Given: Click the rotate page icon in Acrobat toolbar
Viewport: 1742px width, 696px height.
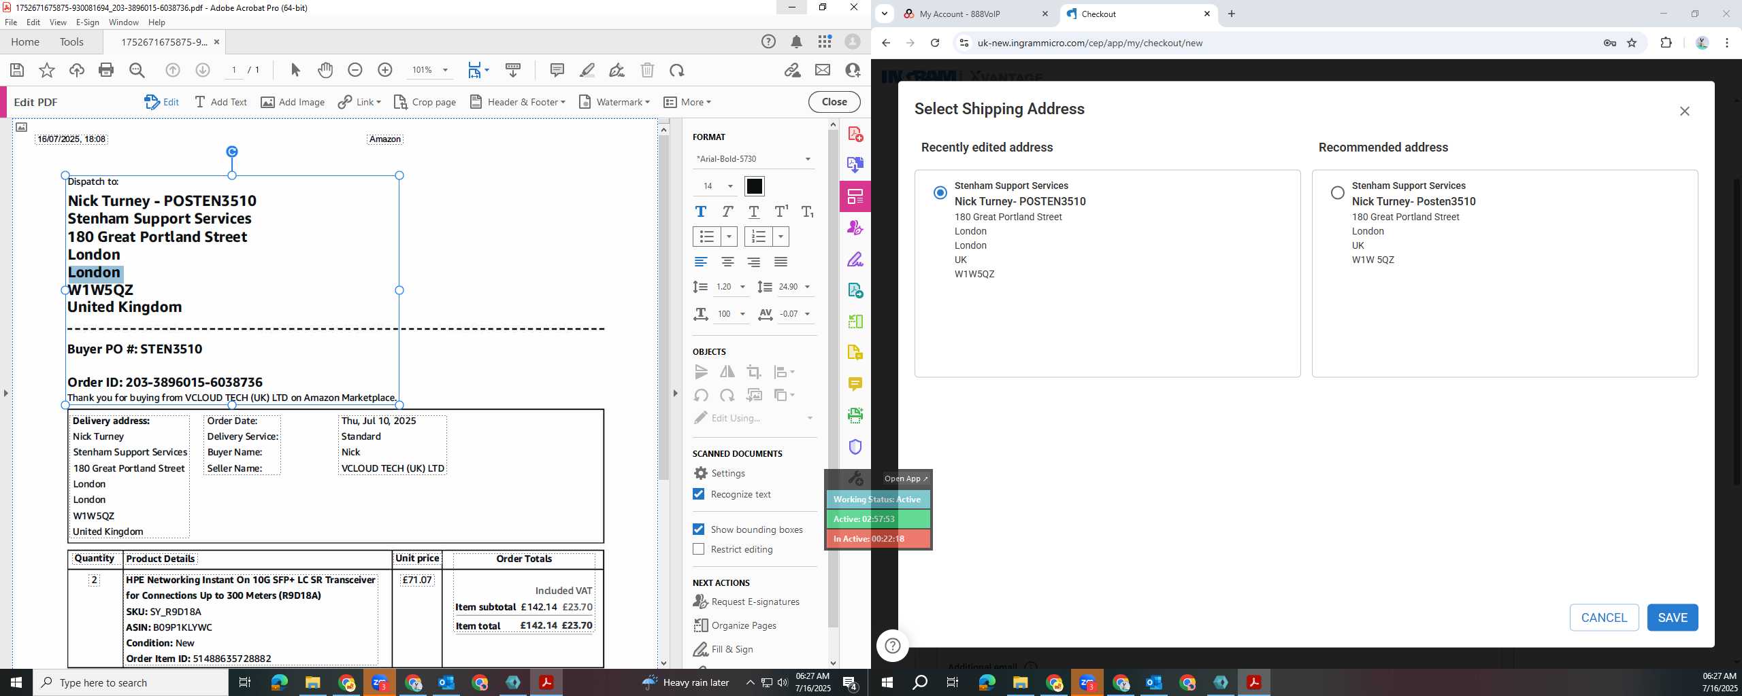Looking at the screenshot, I should 676,70.
